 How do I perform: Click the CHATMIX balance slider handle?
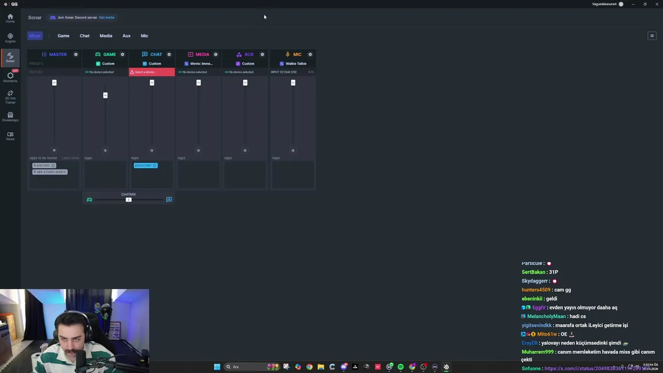pos(128,199)
